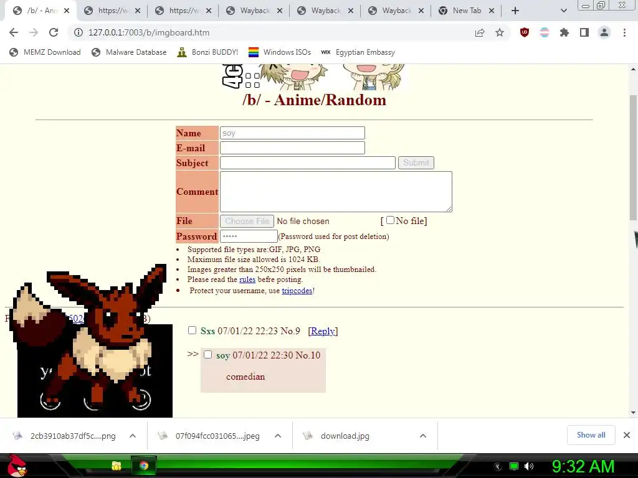Click the Comment text area

coord(336,192)
